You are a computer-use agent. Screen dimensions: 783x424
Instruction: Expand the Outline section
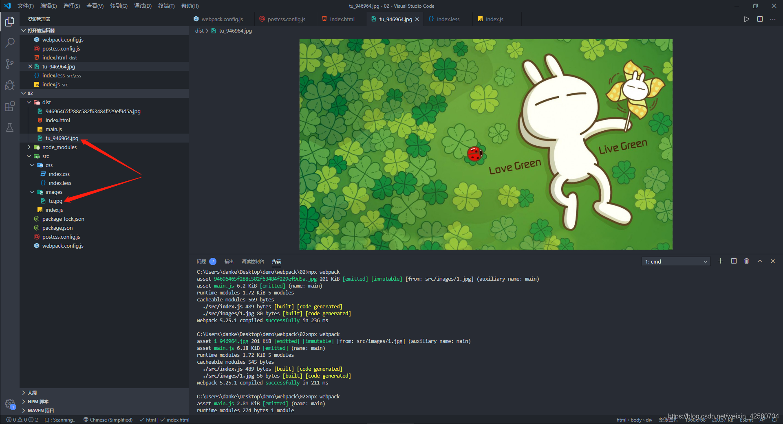tap(104, 393)
